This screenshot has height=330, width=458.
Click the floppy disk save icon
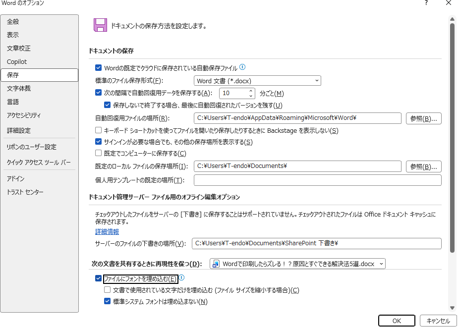101,25
